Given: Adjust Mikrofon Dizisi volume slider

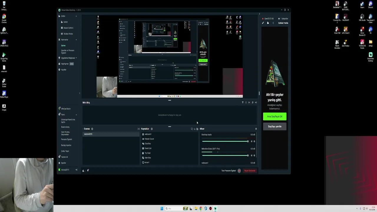Looking at the screenshot, I should pyautogui.click(x=225, y=155).
